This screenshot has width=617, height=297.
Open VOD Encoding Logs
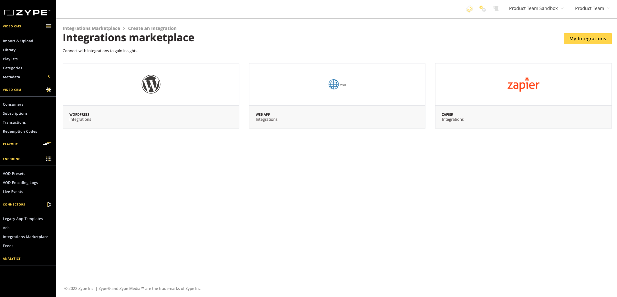click(20, 183)
